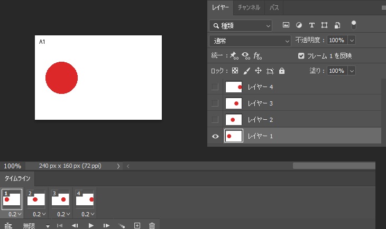
Task: Click the レイヤー 2 layer thumbnail
Action: [x=234, y=120]
